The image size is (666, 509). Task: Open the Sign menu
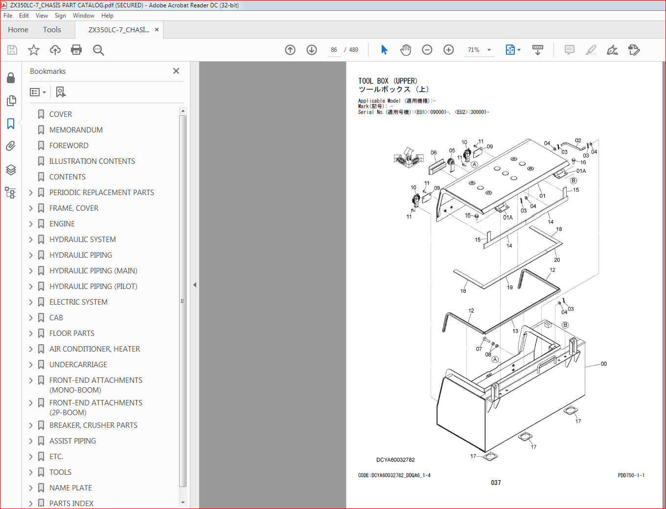(x=60, y=16)
